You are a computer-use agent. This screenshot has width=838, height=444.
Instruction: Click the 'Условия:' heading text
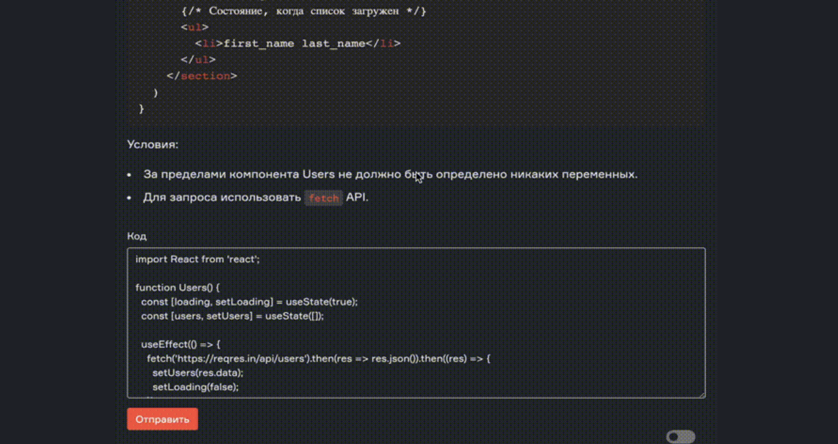pos(153,144)
